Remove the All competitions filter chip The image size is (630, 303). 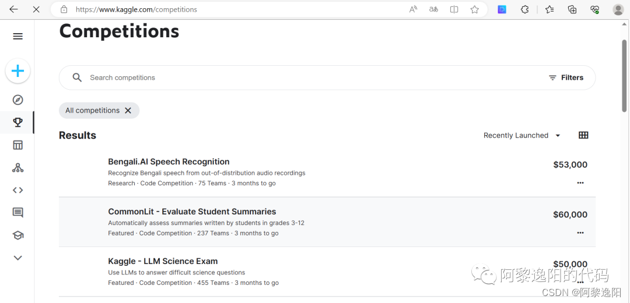point(128,110)
